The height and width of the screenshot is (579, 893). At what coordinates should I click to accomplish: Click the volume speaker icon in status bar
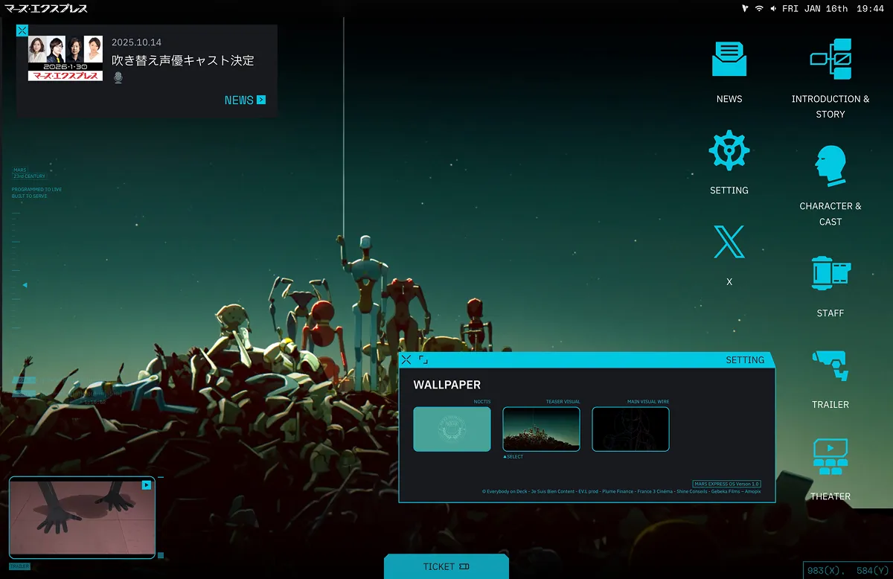(x=773, y=9)
